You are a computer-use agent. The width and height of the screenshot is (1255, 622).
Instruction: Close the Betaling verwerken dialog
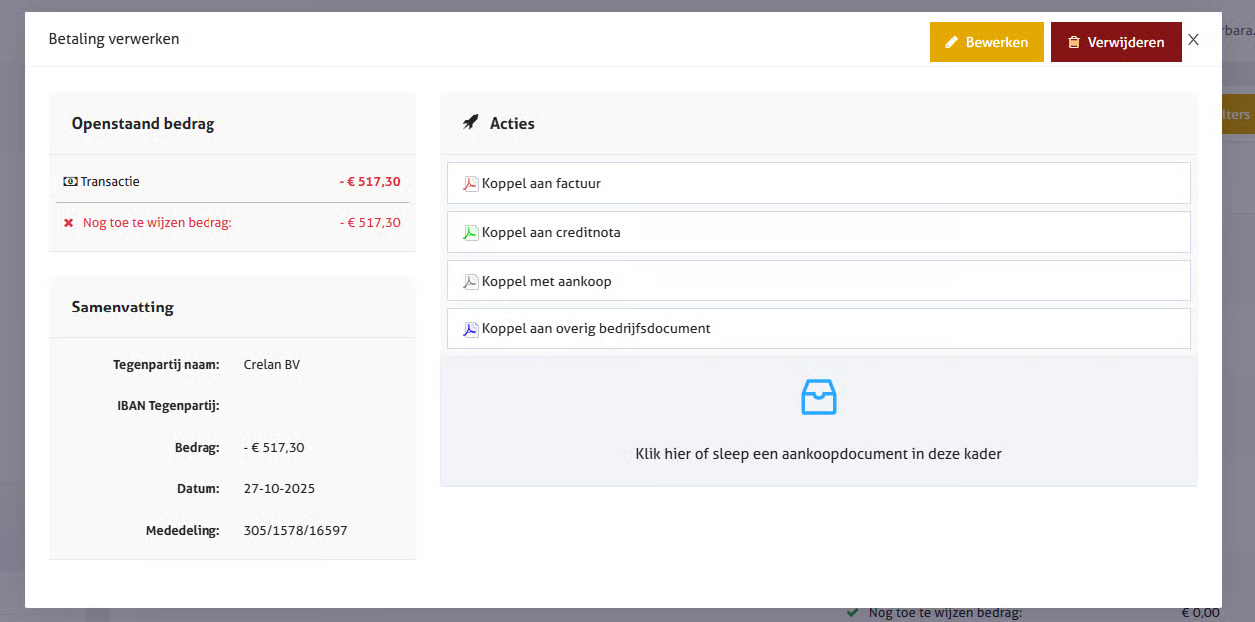[1193, 40]
